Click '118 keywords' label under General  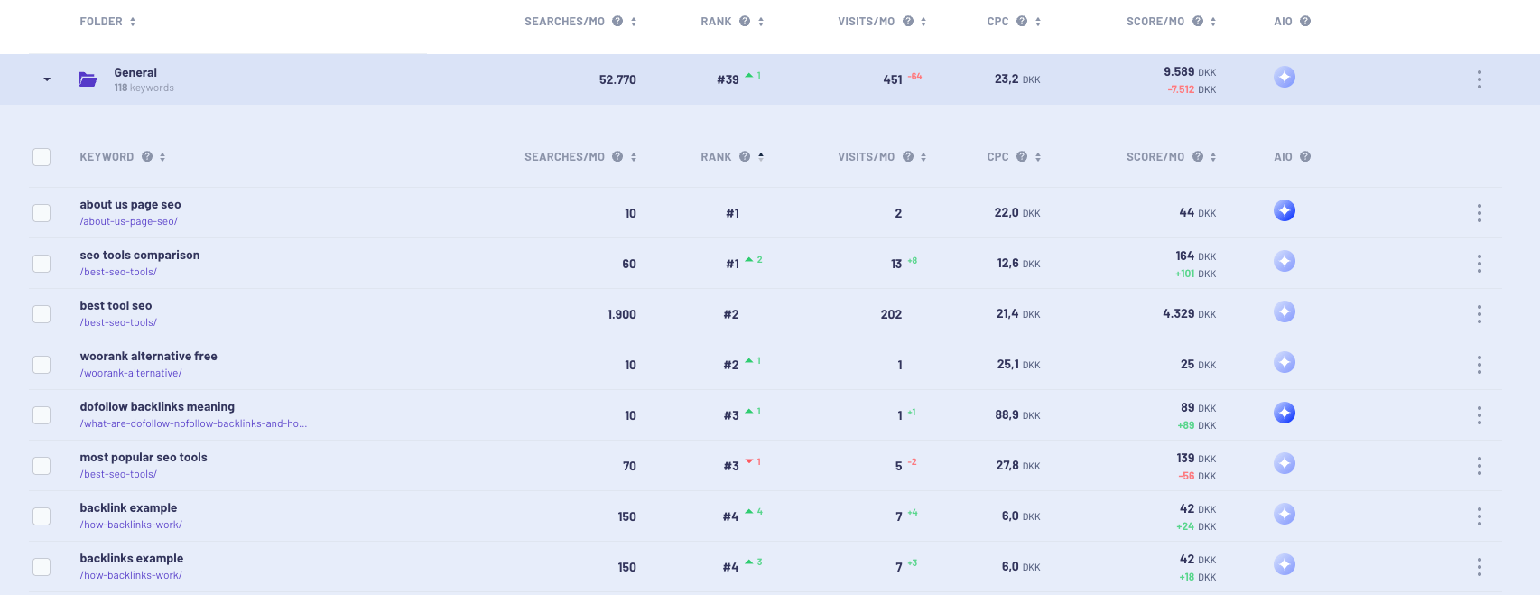click(144, 88)
